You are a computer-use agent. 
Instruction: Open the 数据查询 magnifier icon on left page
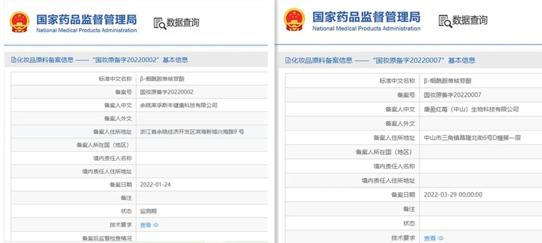tap(159, 23)
